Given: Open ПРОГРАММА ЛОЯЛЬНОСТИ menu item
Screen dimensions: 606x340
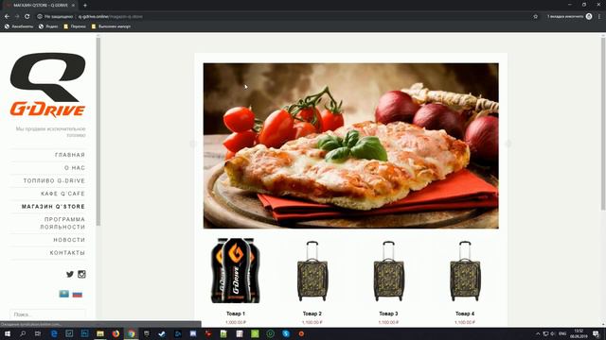Looking at the screenshot, I should (x=62, y=223).
